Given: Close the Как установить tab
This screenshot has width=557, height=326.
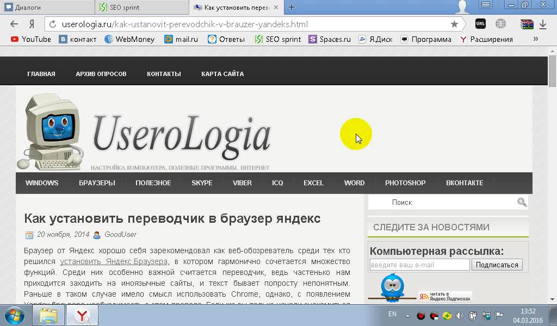Looking at the screenshot, I should pos(276,7).
